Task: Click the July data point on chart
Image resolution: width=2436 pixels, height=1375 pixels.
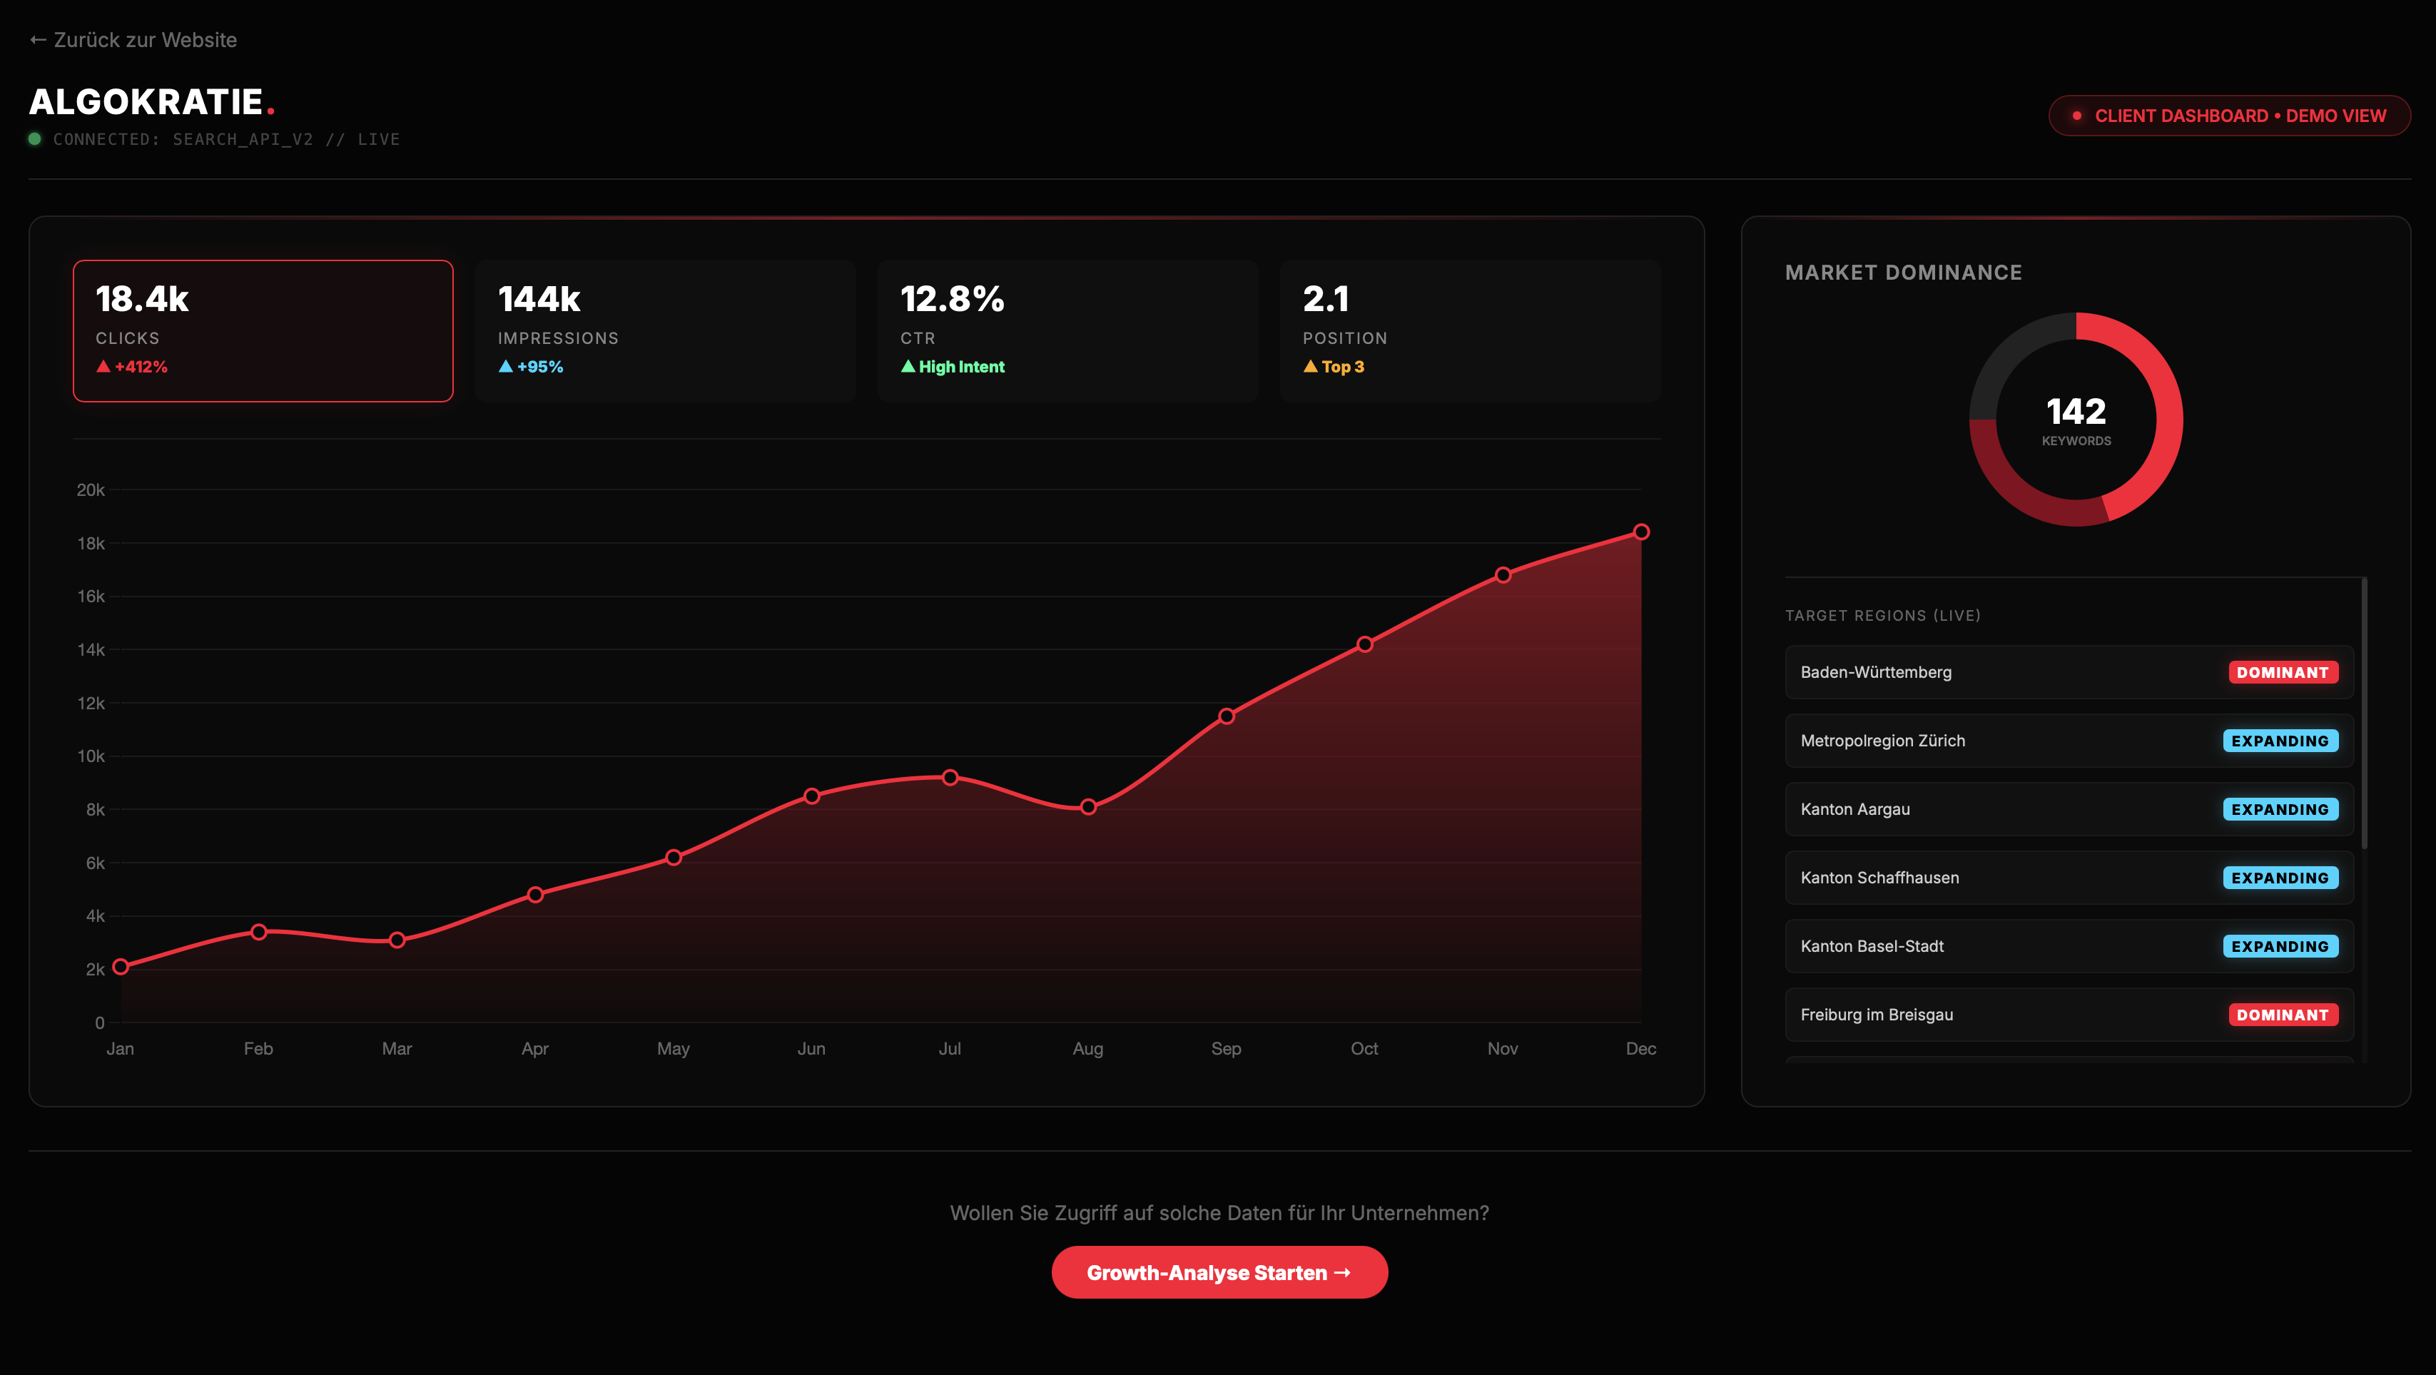Action: 950,777
